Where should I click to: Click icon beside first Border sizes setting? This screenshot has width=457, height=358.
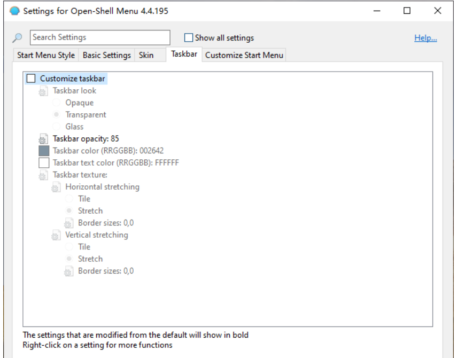68,223
